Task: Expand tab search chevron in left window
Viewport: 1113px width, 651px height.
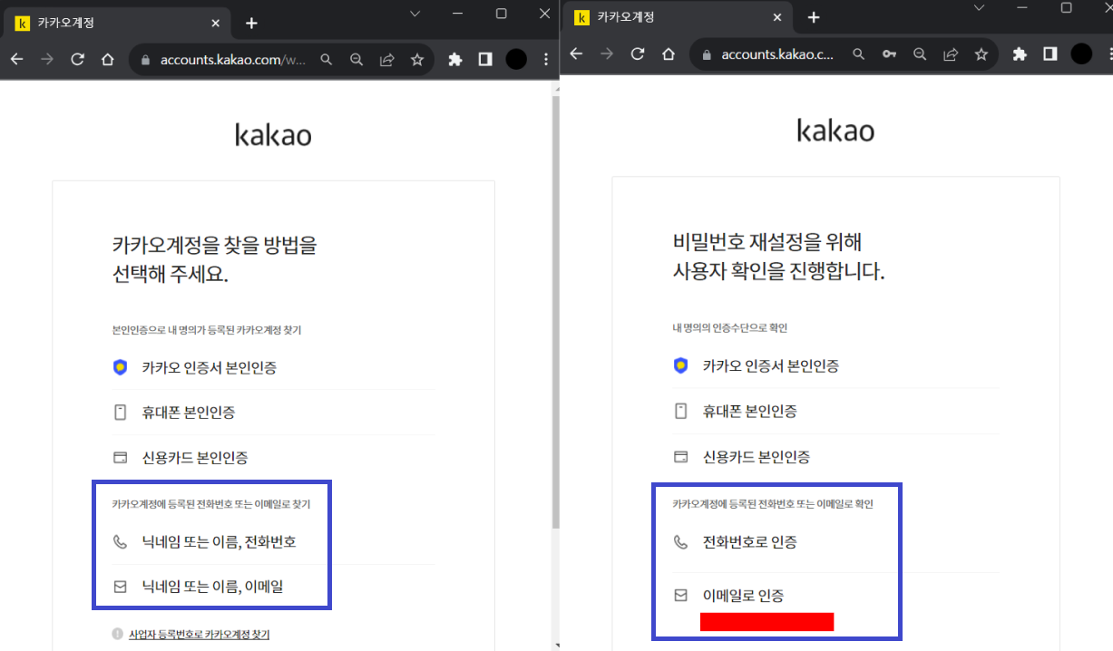Action: 415,14
